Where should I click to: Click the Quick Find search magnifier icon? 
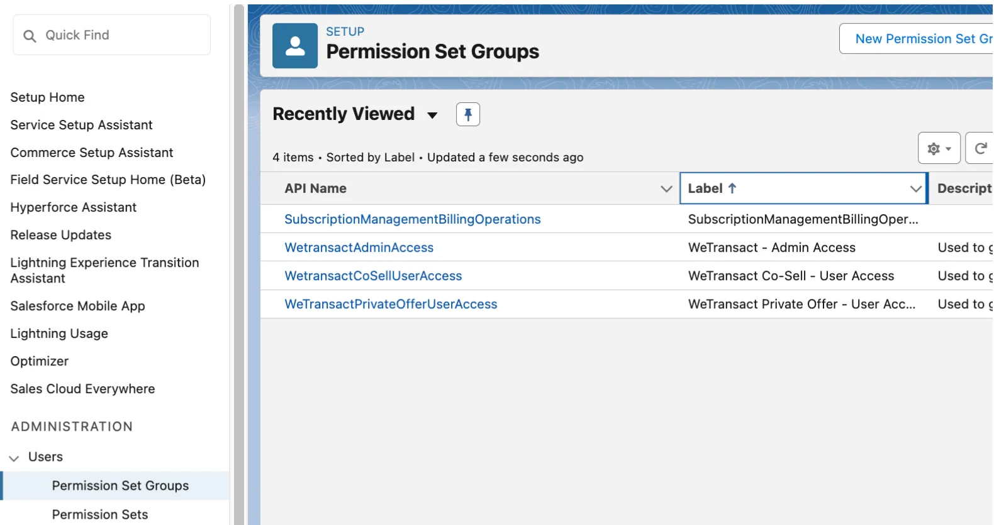(30, 36)
